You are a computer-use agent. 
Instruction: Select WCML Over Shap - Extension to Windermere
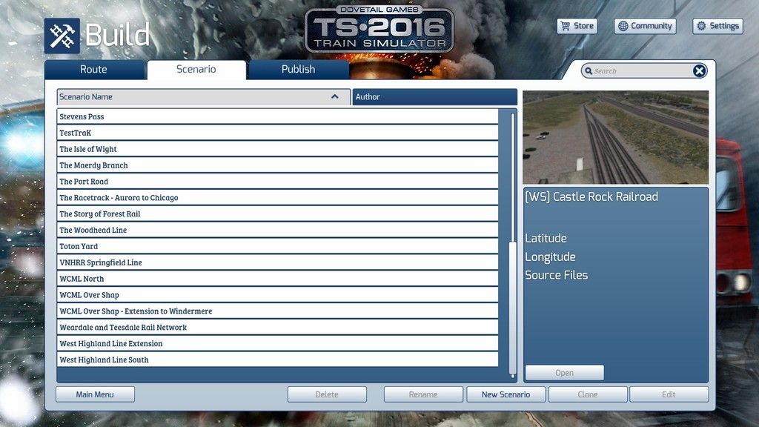278,311
